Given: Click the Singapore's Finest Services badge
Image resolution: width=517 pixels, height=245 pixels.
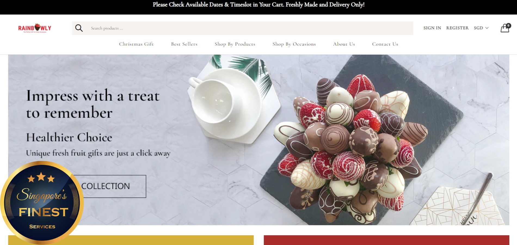Looking at the screenshot, I should (x=42, y=202).
